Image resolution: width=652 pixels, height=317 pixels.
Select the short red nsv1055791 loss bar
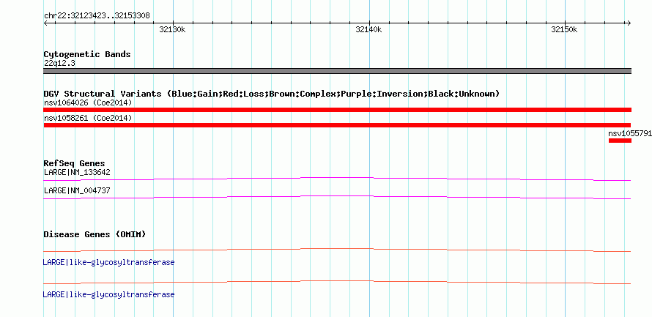click(620, 141)
